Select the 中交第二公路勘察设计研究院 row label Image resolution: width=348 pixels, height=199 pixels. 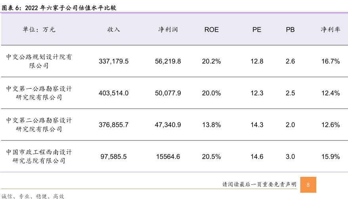click(x=39, y=124)
